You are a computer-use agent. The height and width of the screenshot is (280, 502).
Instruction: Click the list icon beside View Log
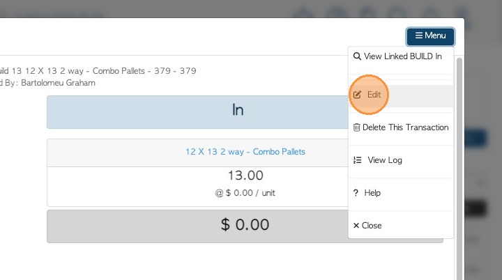pos(357,160)
